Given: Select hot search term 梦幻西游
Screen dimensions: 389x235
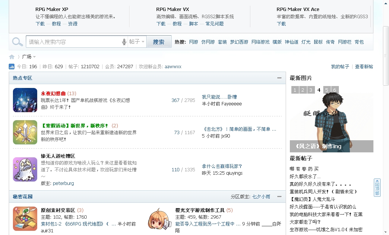Looking at the screenshot, I should click(x=239, y=42).
